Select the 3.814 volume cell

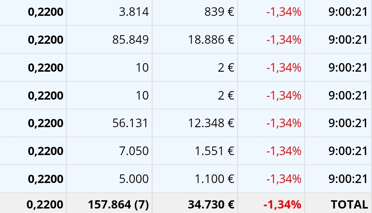[x=110, y=12]
